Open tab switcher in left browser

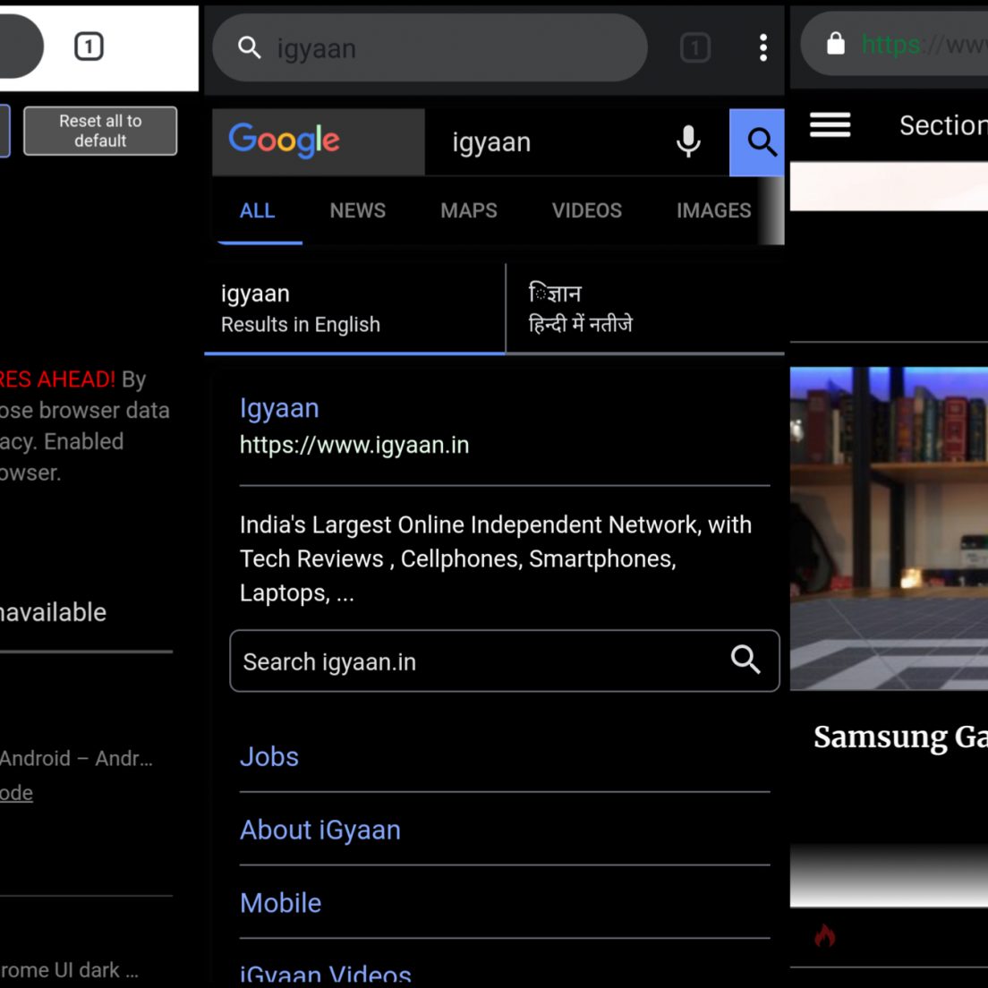click(x=89, y=47)
